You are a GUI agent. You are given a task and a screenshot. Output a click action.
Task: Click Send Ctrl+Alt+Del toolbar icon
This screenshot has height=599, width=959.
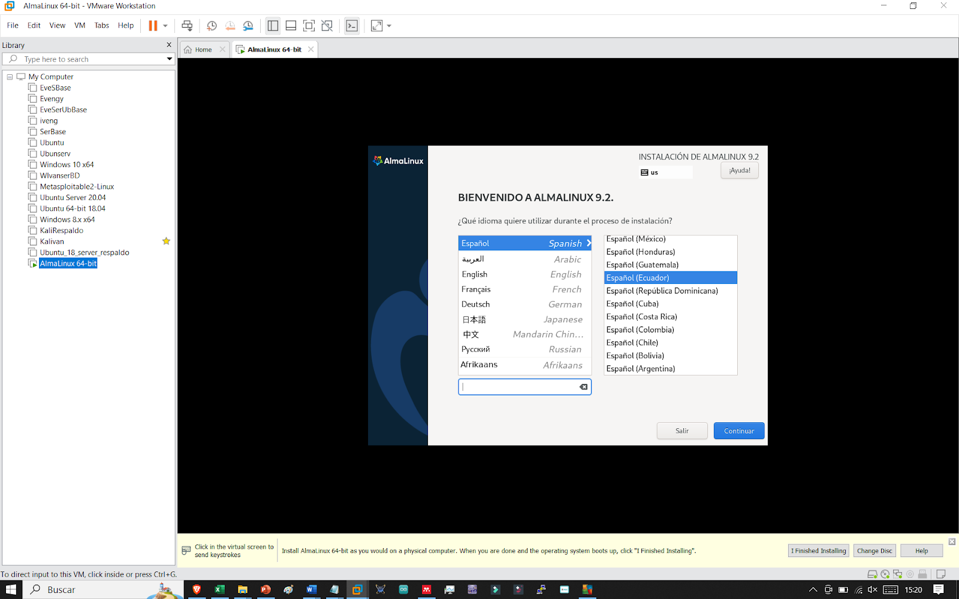187,26
